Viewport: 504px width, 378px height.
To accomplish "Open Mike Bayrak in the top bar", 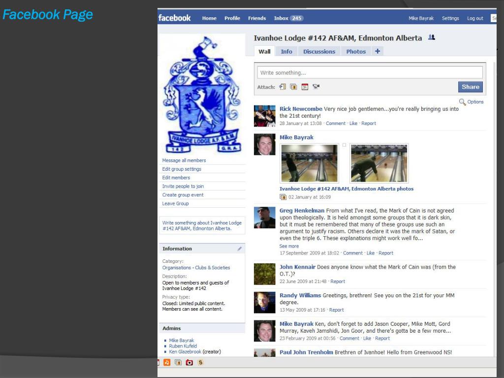I will coord(421,18).
